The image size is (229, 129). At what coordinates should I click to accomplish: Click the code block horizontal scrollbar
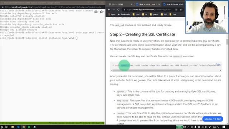coord(147,71)
